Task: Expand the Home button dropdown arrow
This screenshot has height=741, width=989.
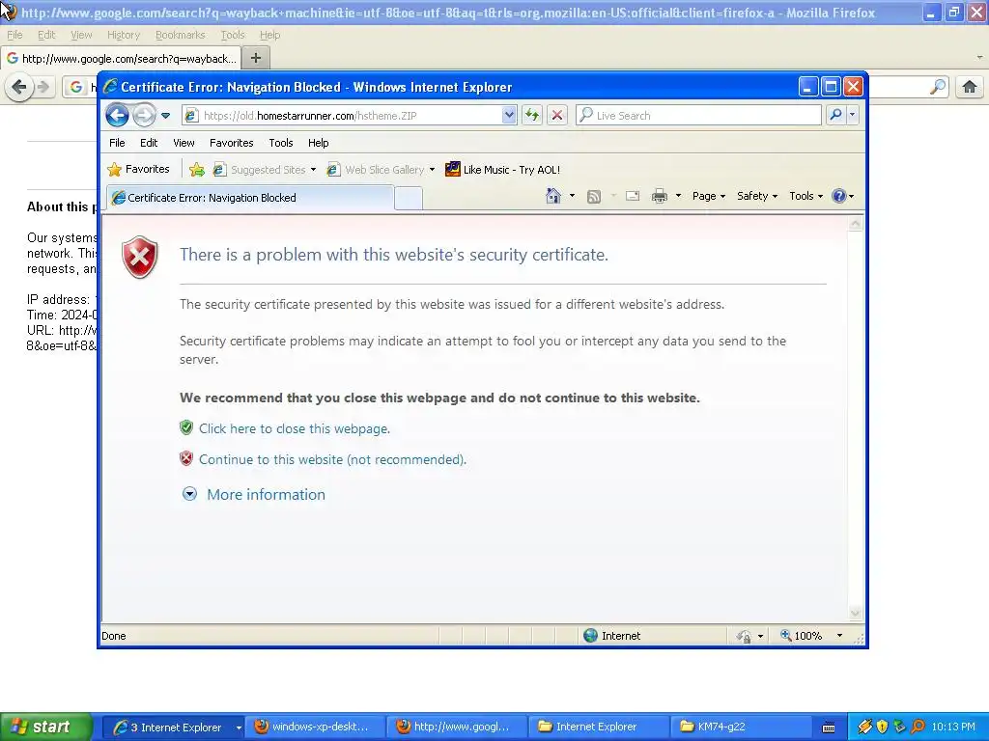Action: click(572, 196)
